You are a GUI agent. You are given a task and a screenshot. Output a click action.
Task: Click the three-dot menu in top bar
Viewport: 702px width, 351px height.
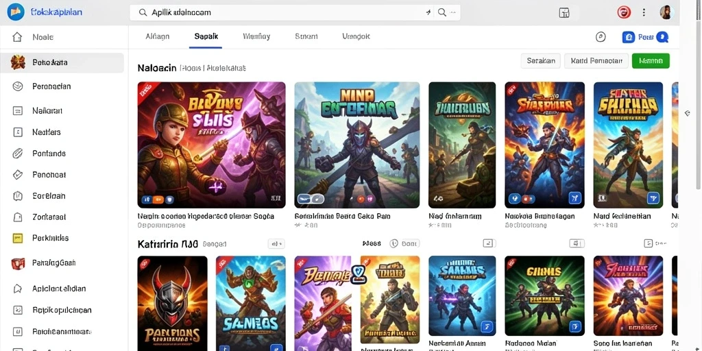pos(644,12)
